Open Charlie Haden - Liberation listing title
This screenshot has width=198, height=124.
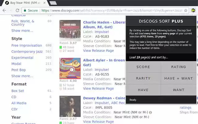pyautogui.click(x=104, y=25)
